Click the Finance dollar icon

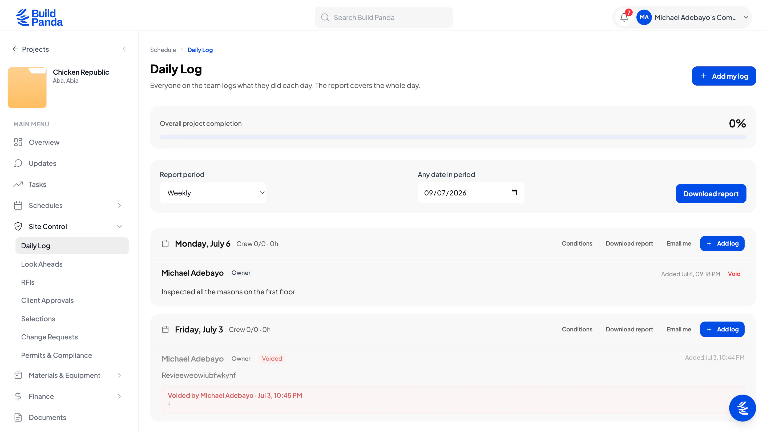[x=18, y=396]
